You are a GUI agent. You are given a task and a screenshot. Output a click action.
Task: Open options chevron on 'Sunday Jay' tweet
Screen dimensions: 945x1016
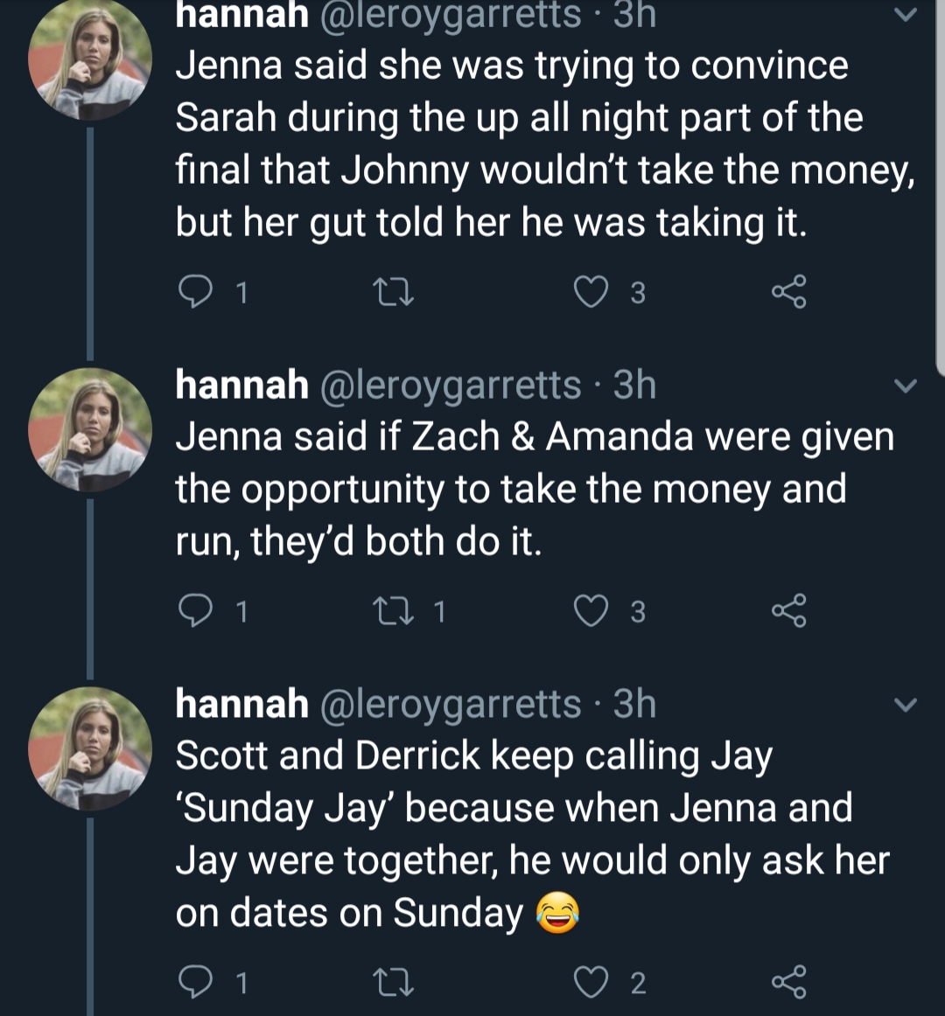pyautogui.click(x=906, y=705)
